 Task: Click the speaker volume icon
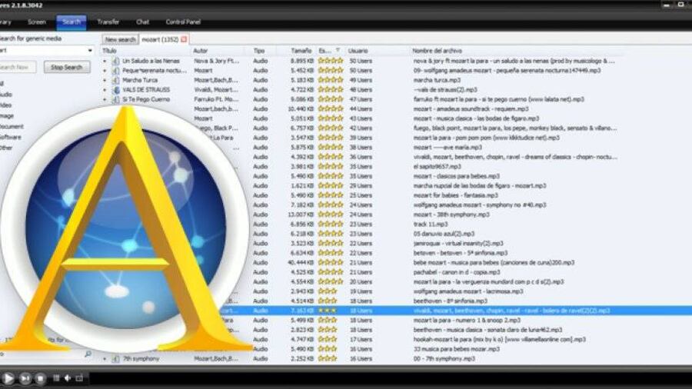[68, 378]
